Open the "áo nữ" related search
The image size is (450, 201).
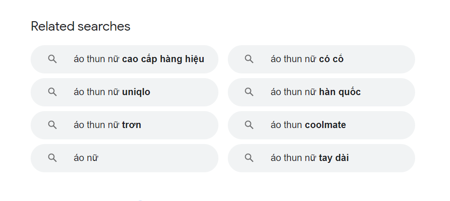coord(86,158)
